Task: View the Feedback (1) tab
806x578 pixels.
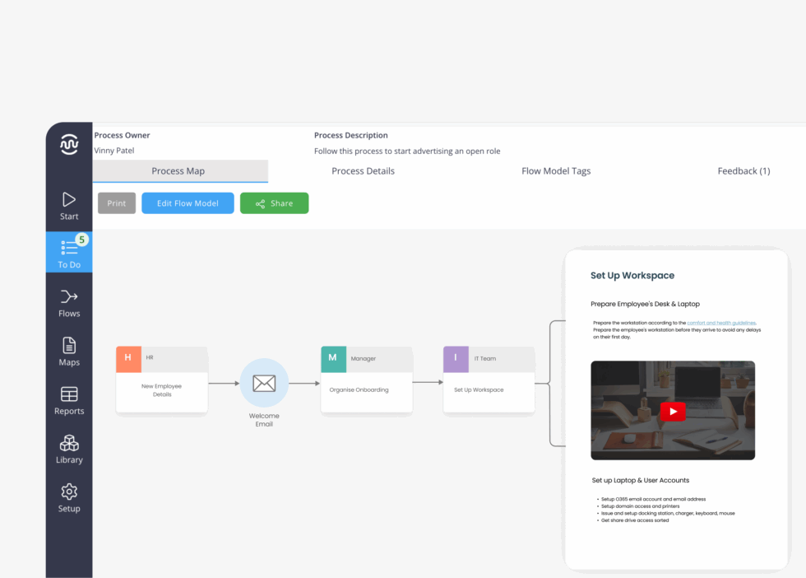Action: coord(743,170)
